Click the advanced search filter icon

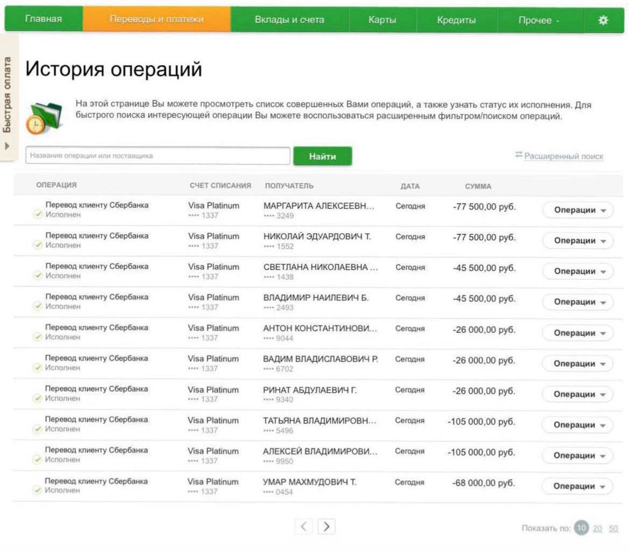click(x=518, y=155)
